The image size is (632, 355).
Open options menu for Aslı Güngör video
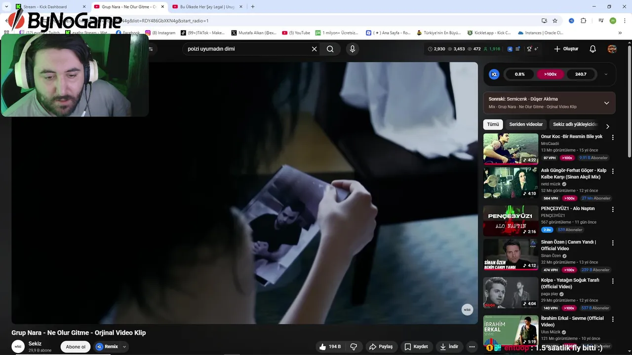(613, 171)
